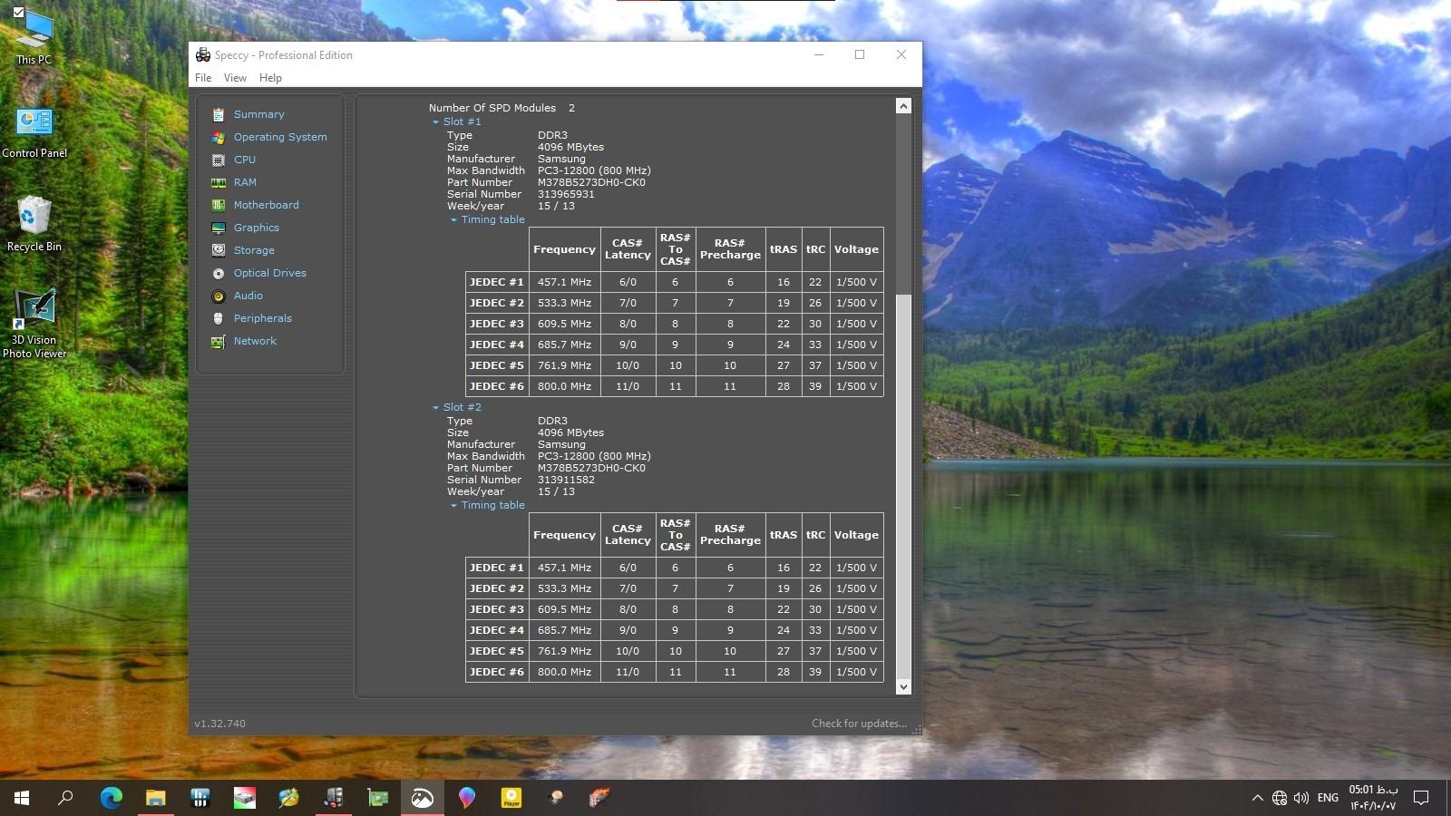Collapse Slot #1 Timing table
Viewport: 1451px width, 816px height.
coord(453,219)
